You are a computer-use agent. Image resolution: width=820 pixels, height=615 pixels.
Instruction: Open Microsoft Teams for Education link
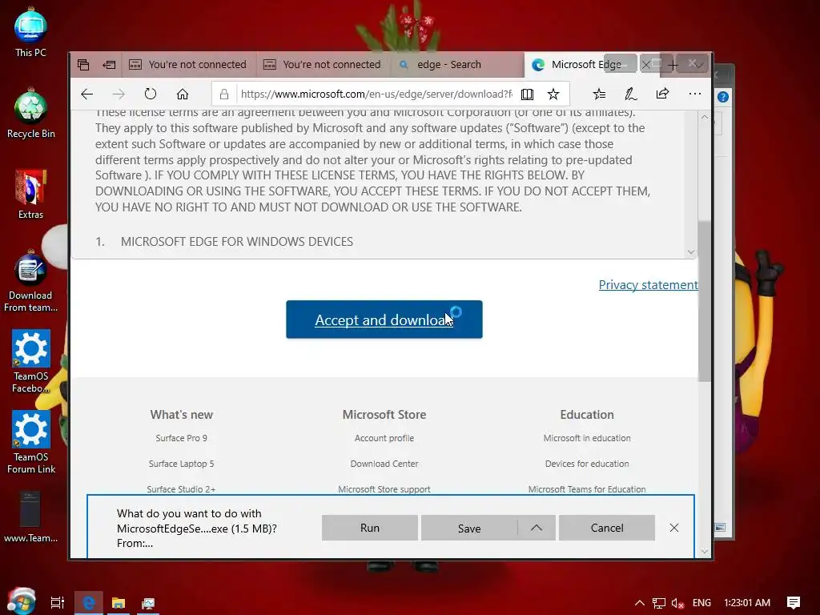(x=587, y=489)
